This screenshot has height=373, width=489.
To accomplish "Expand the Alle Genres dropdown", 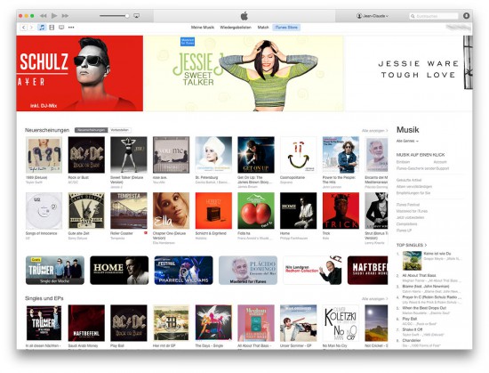I will (x=407, y=141).
